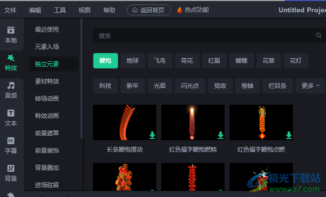Viewport: 326px width, 197px height.
Task: Select 素材特效 category
Action: 47,81
